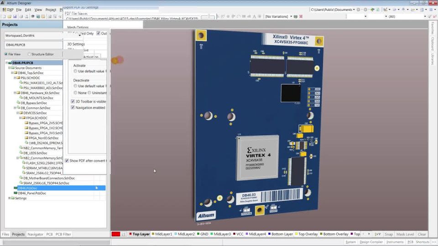438x246 pixels.
Task: Toggle the Out checkbox in Mesh Options
Action: [x=99, y=33]
